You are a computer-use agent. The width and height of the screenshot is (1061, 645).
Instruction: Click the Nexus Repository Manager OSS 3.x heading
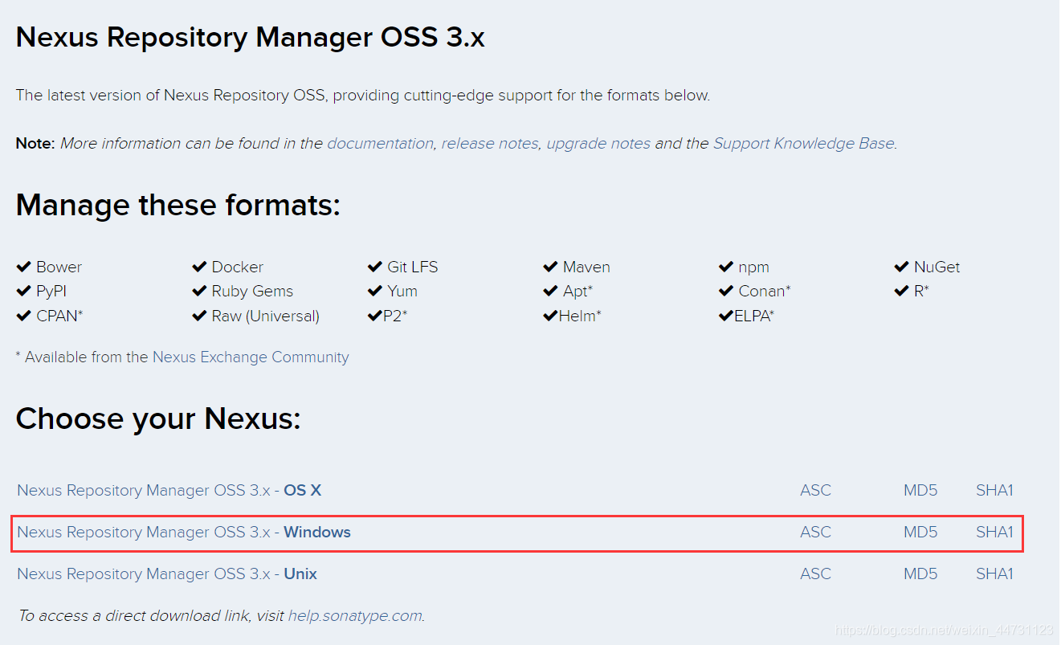point(251,37)
